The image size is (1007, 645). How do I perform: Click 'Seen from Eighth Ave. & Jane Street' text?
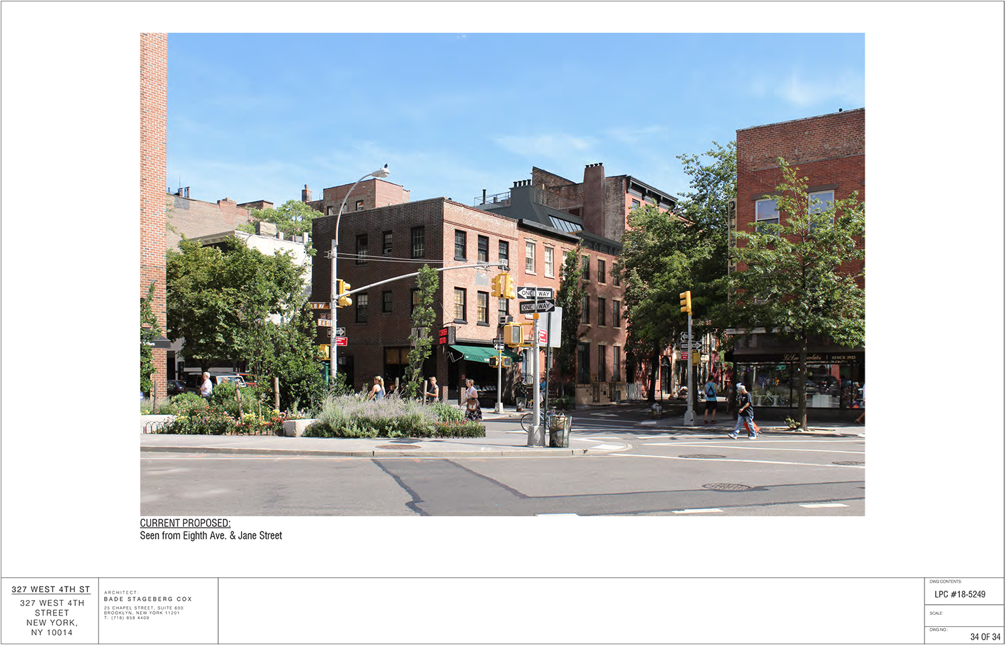coord(211,536)
